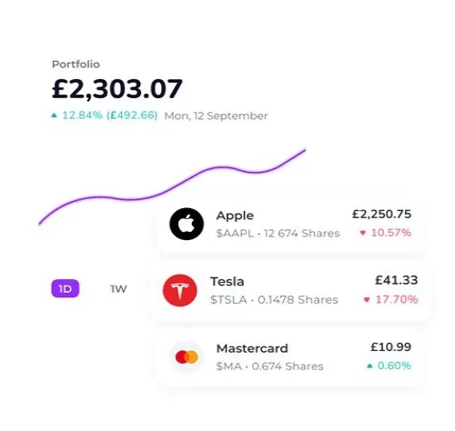Open the Apple stock card
Image resolution: width=455 pixels, height=431 pixels.
290,225
